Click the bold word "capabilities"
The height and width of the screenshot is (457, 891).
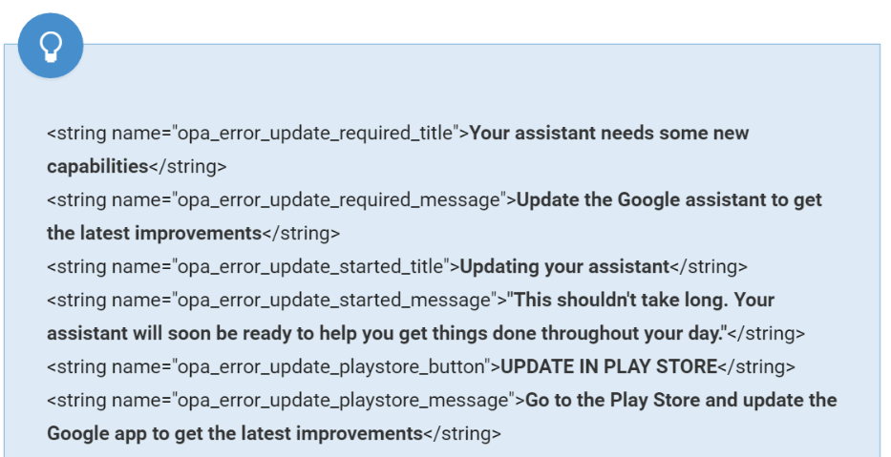(x=97, y=166)
